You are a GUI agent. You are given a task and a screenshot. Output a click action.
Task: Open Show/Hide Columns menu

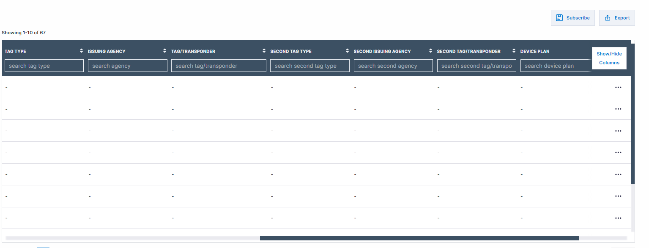pyautogui.click(x=609, y=58)
